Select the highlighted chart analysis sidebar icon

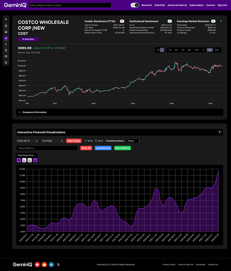tap(6, 38)
